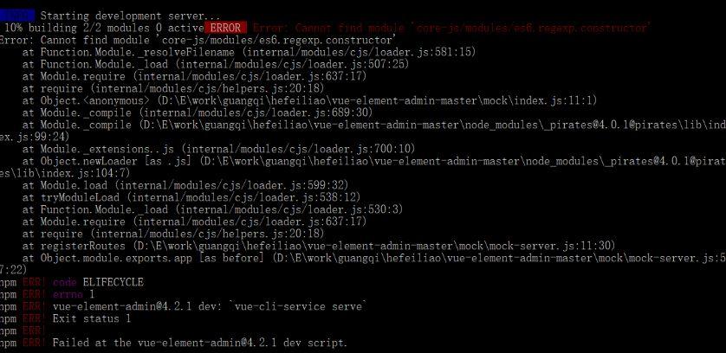Click the 'Starting development server...' line
The image size is (726, 353).
130,16
